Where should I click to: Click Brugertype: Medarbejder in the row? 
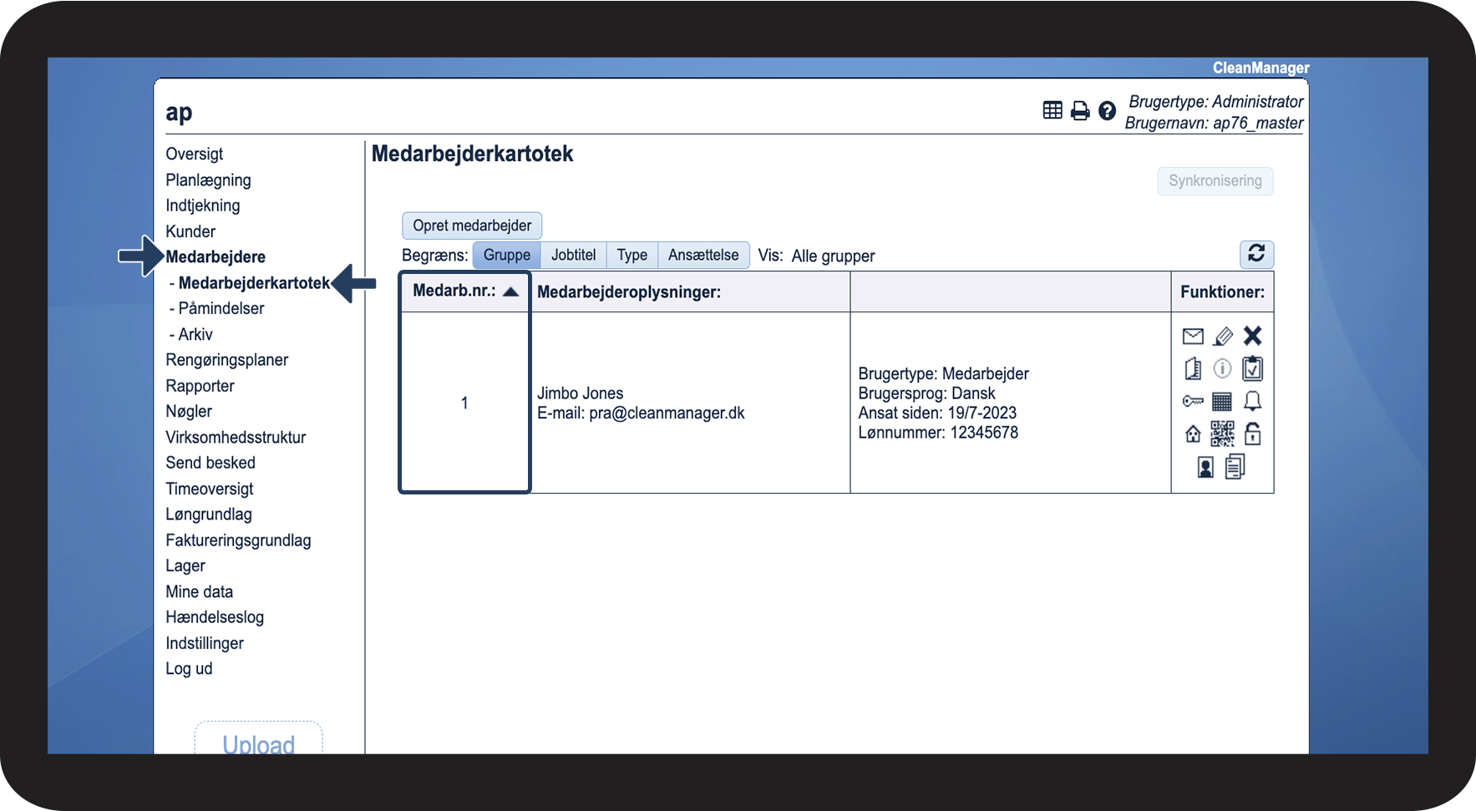[943, 373]
